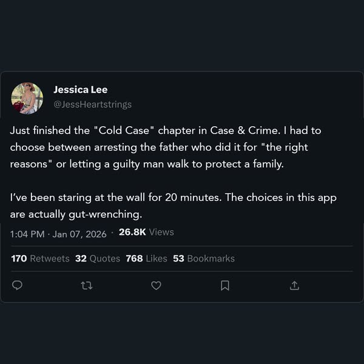Open the 53 Bookmarks count
The width and height of the screenshot is (364, 364).
click(x=204, y=258)
